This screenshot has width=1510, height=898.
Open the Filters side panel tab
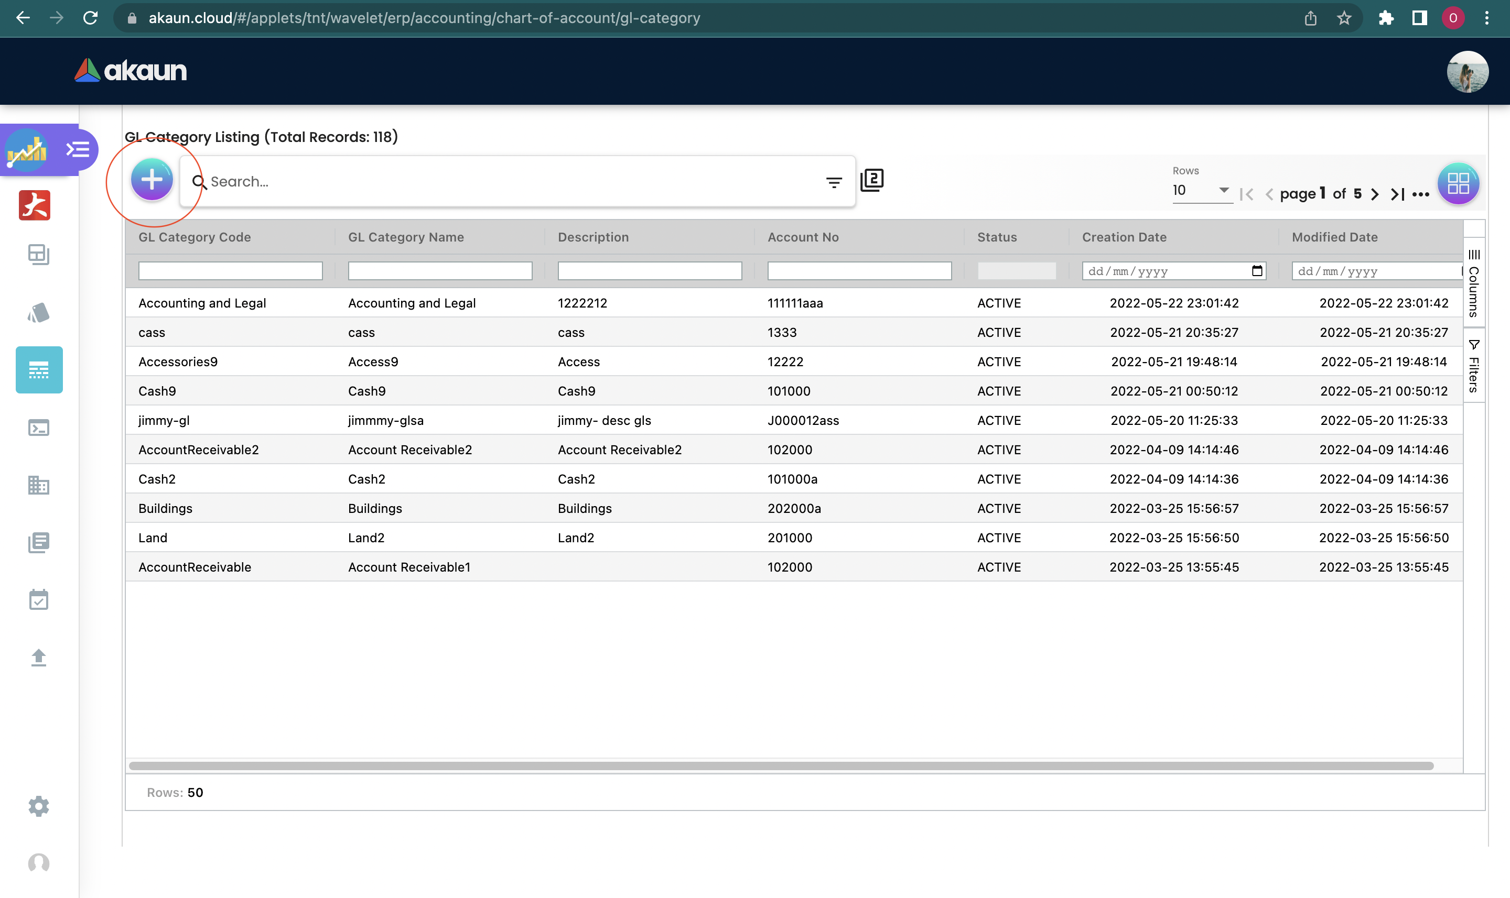click(x=1474, y=366)
